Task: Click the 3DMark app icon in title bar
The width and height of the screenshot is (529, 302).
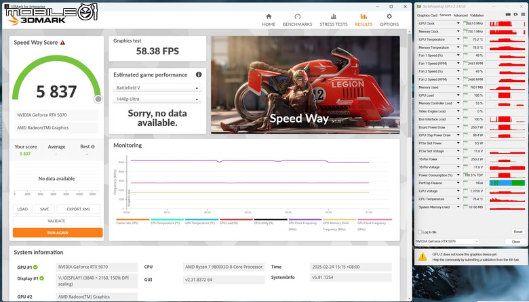Action: 6,6
